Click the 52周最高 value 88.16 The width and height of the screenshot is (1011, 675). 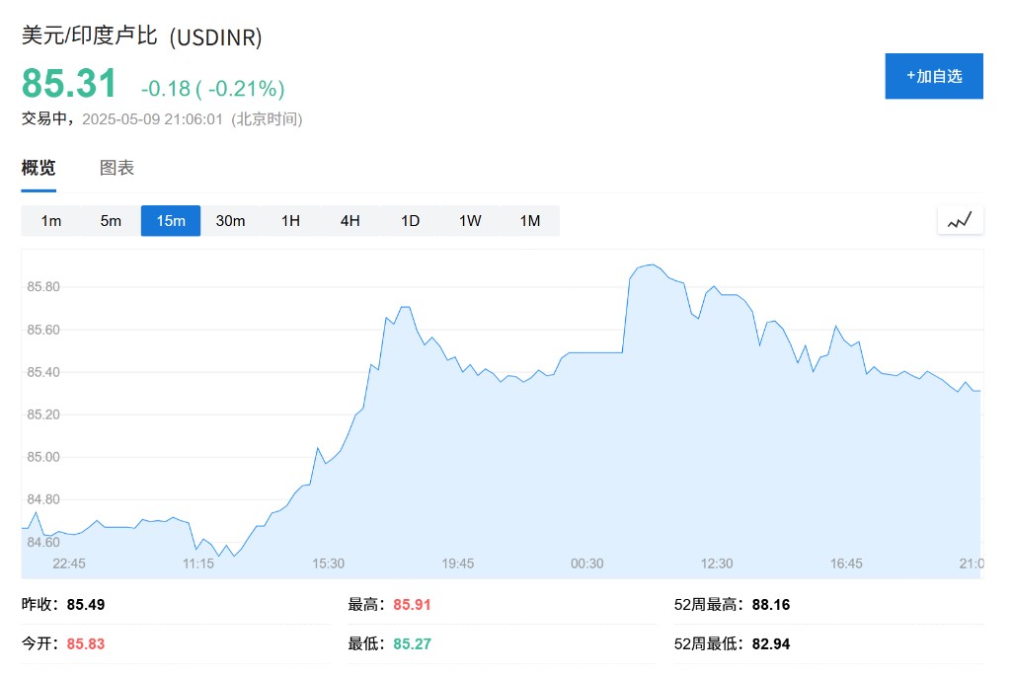pos(770,605)
